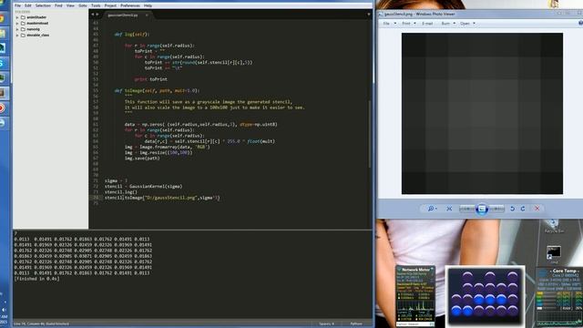Go to previous image in Photo Viewer
Image resolution: width=583 pixels, height=328 pixels.
[x=466, y=209]
